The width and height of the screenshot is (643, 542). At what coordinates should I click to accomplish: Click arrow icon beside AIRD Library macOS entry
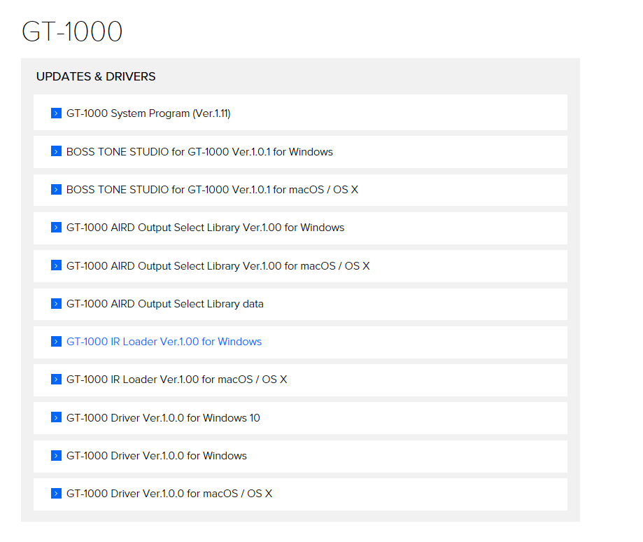click(x=56, y=265)
